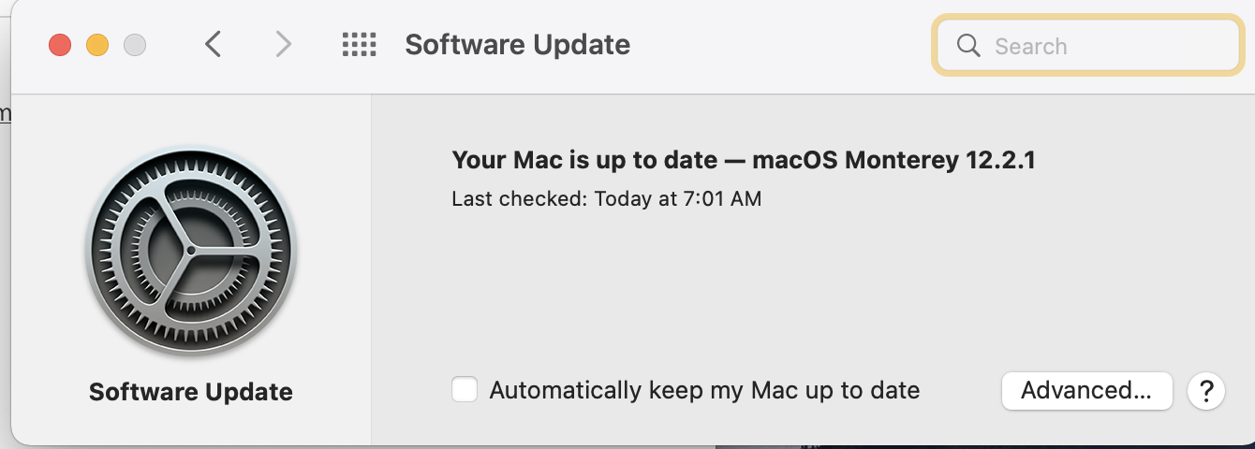Open the Advanced… options

1086,390
